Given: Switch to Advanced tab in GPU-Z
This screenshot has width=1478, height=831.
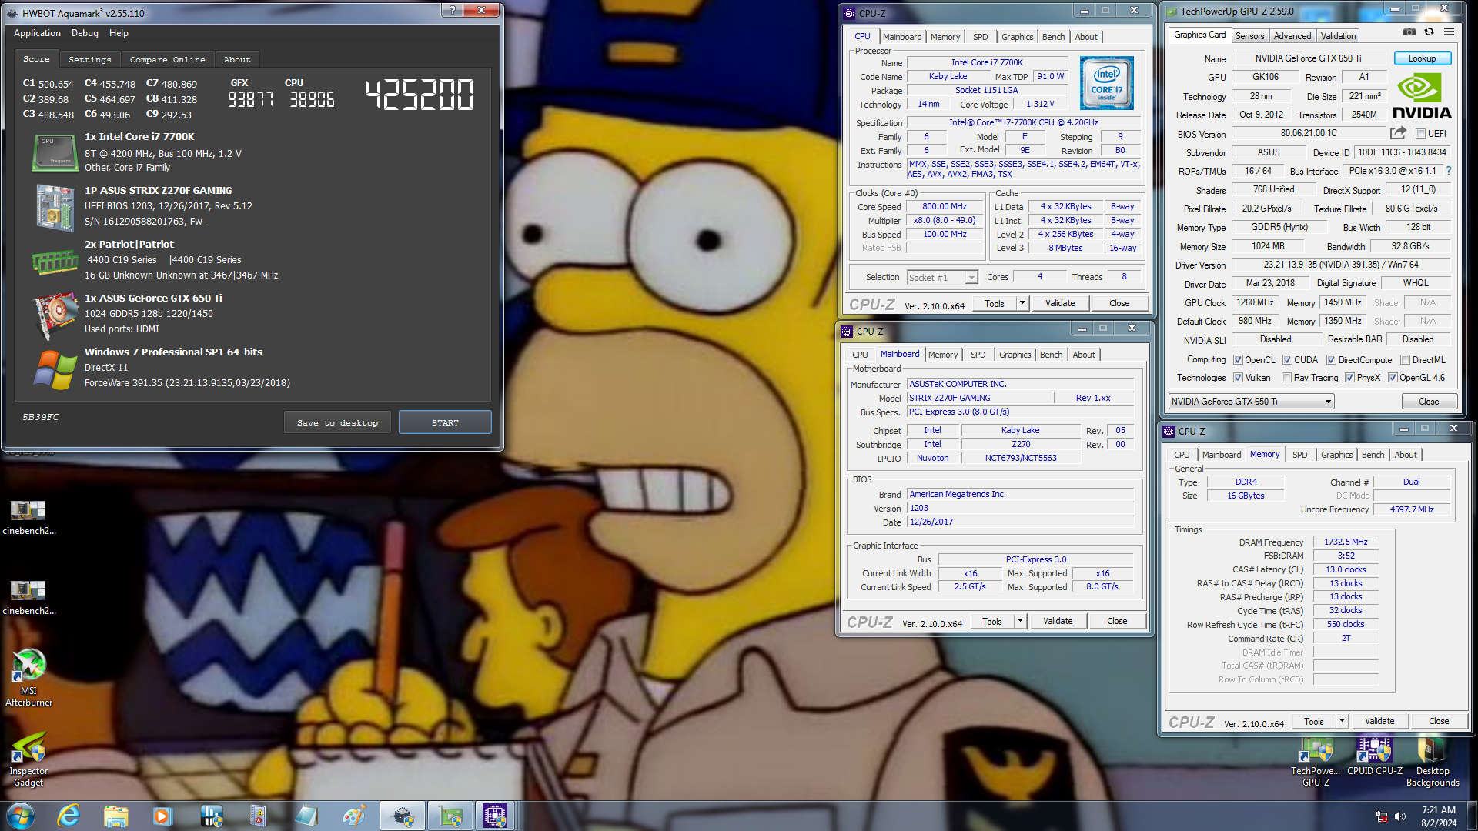Looking at the screenshot, I should [1292, 36].
